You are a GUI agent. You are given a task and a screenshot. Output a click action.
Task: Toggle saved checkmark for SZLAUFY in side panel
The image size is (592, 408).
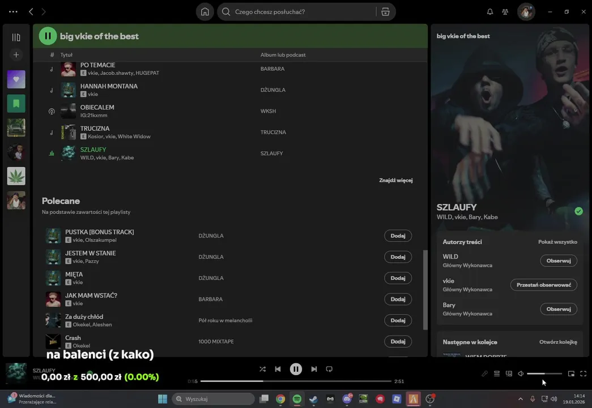tap(578, 211)
